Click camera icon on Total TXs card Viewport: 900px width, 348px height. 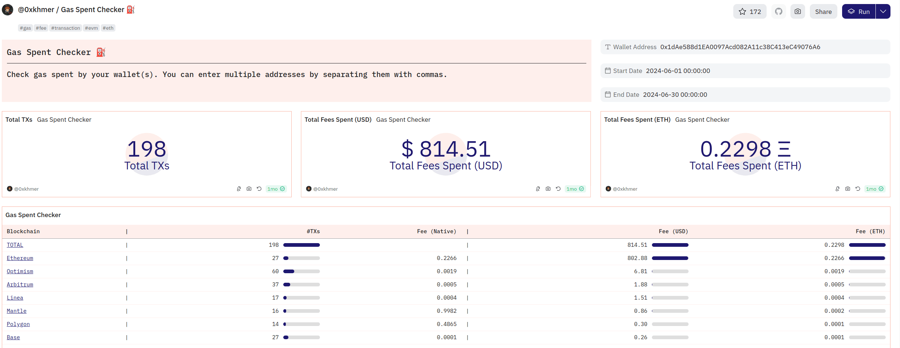tap(249, 189)
